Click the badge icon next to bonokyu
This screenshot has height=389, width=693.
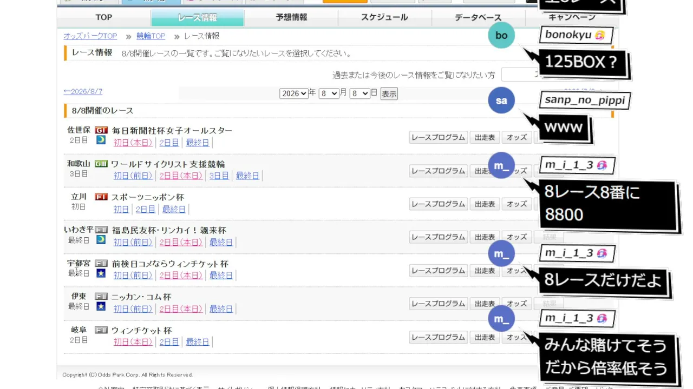599,35
